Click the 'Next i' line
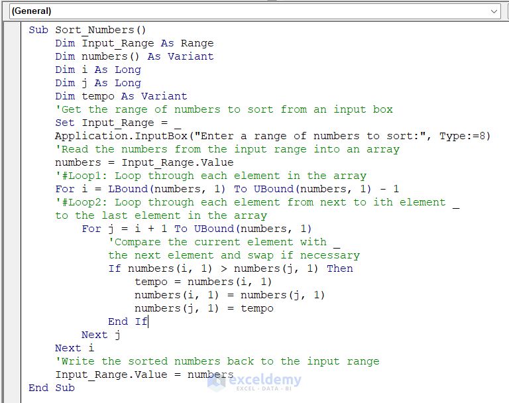The height and width of the screenshot is (403, 509). 74,348
